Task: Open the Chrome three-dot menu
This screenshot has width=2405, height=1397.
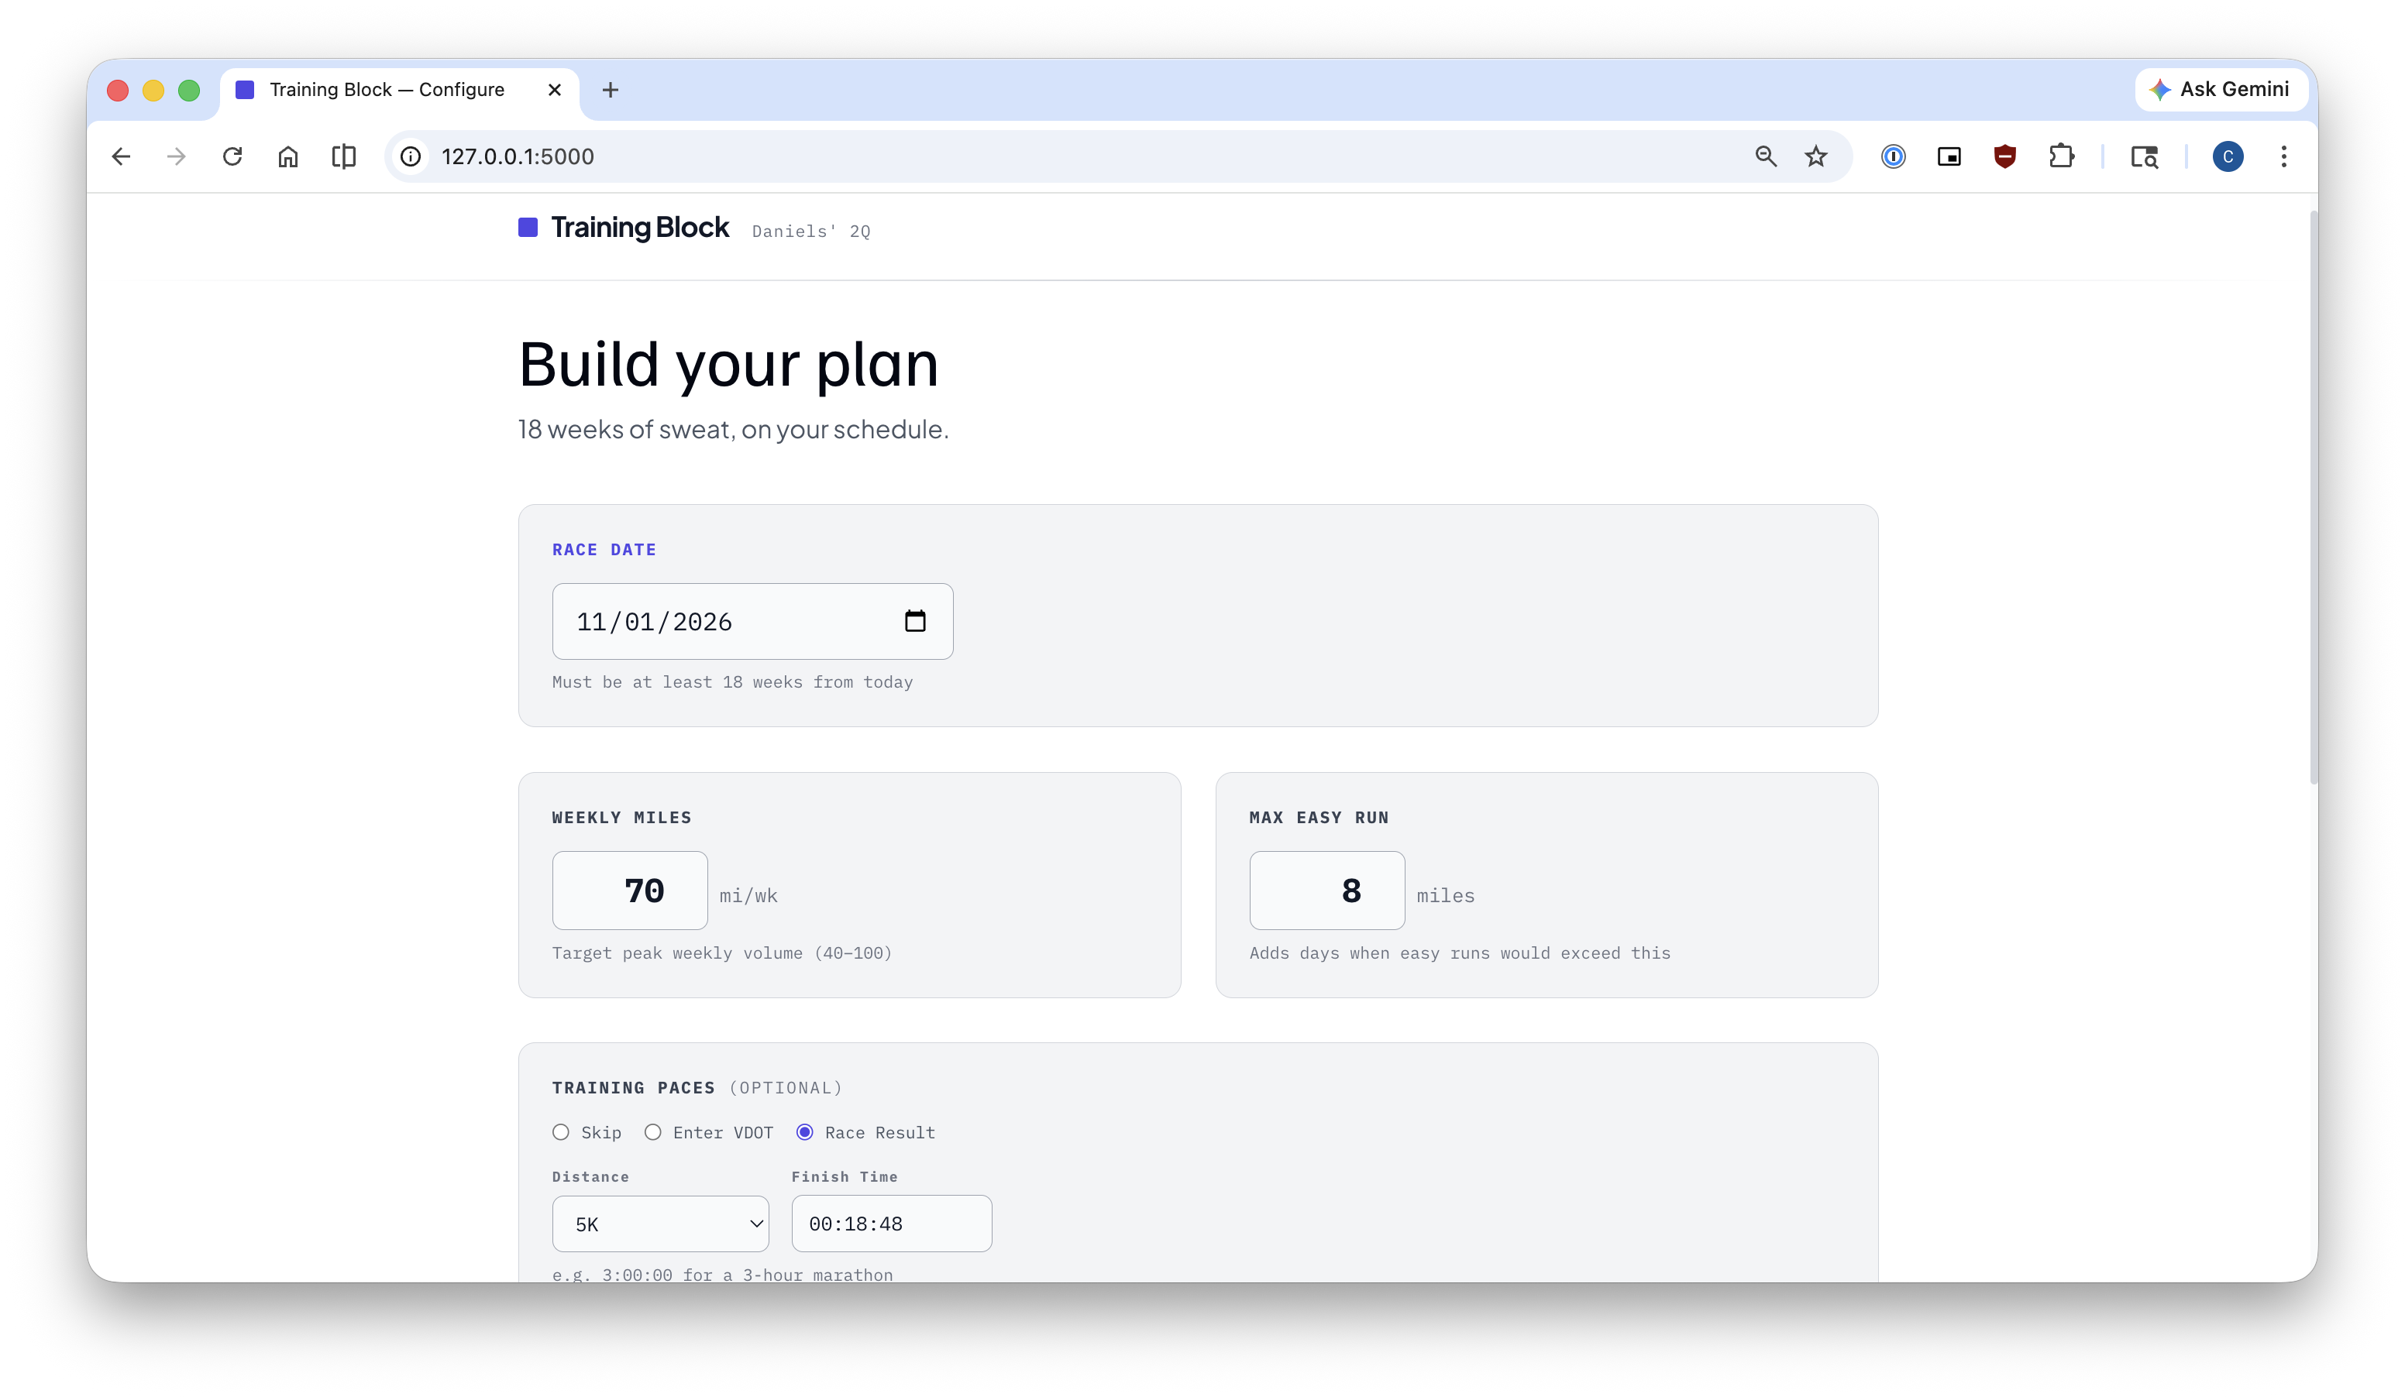Action: click(x=2283, y=156)
